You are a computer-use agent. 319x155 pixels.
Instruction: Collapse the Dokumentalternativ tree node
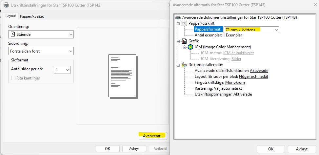coord(178,65)
